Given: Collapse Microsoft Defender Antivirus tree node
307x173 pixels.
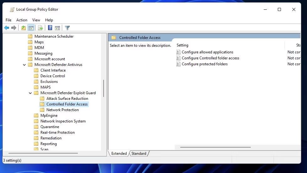Looking at the screenshot, I should [24, 65].
